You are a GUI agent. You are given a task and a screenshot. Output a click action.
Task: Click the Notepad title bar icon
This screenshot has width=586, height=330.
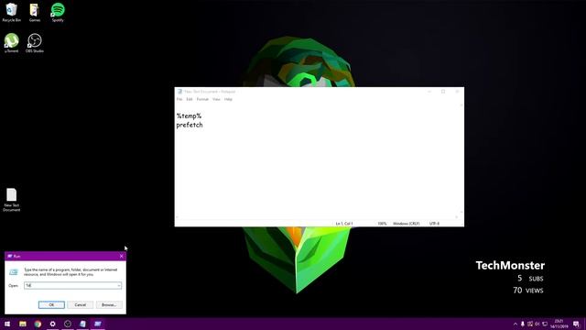click(x=179, y=92)
